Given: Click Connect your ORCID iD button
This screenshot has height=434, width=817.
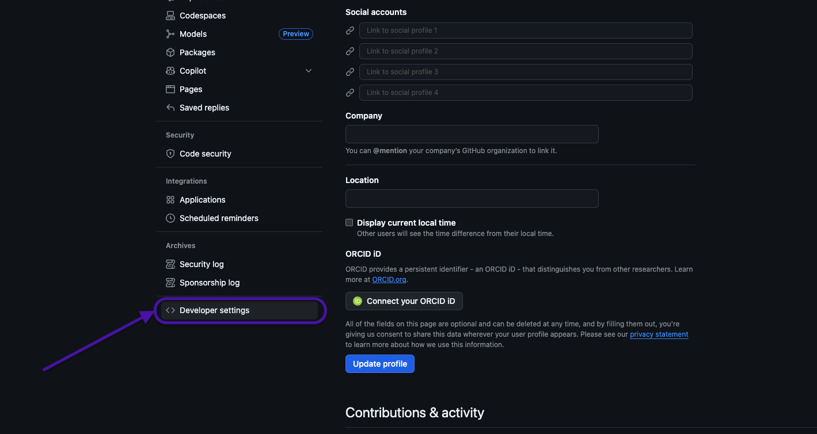Looking at the screenshot, I should pos(404,301).
